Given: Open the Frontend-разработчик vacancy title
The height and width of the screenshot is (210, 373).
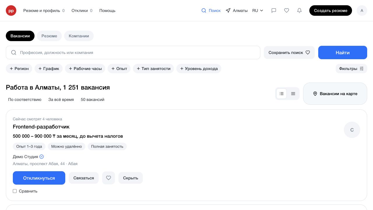Looking at the screenshot, I should click(41, 127).
